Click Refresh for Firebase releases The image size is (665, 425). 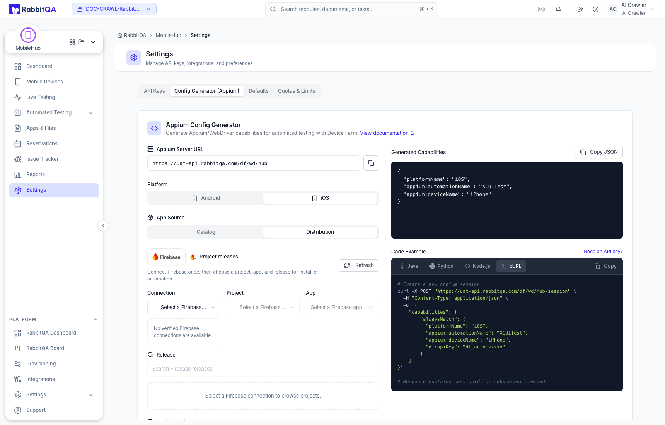tap(359, 265)
